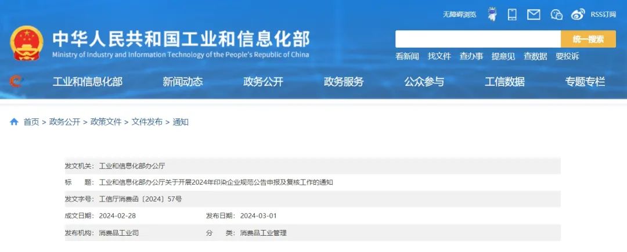
Task: Click the 成文日期 field label
Action: coord(80,215)
